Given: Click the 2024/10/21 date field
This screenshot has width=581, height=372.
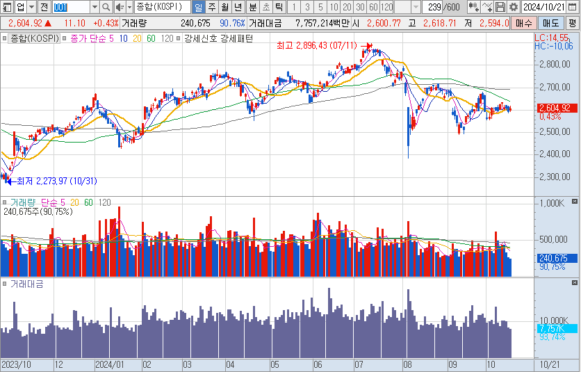Looking at the screenshot, I should tap(544, 7).
